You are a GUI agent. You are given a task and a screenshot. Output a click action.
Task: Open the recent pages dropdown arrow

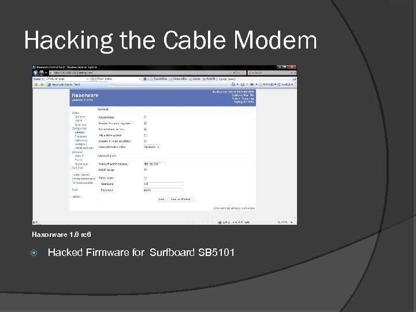click(46, 73)
